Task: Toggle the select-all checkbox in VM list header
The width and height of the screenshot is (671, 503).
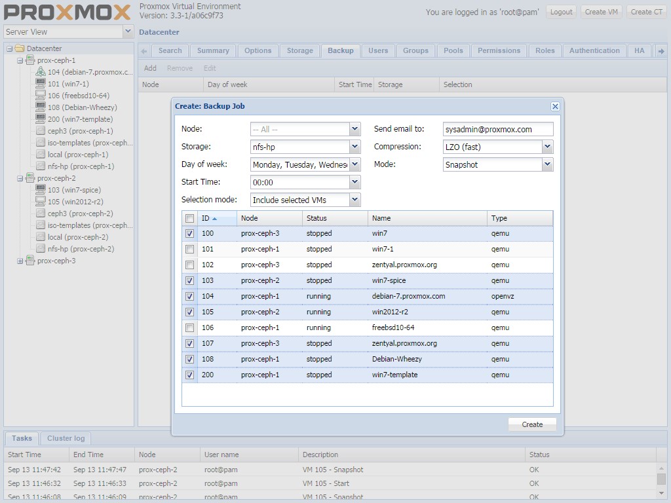Action: [x=189, y=218]
